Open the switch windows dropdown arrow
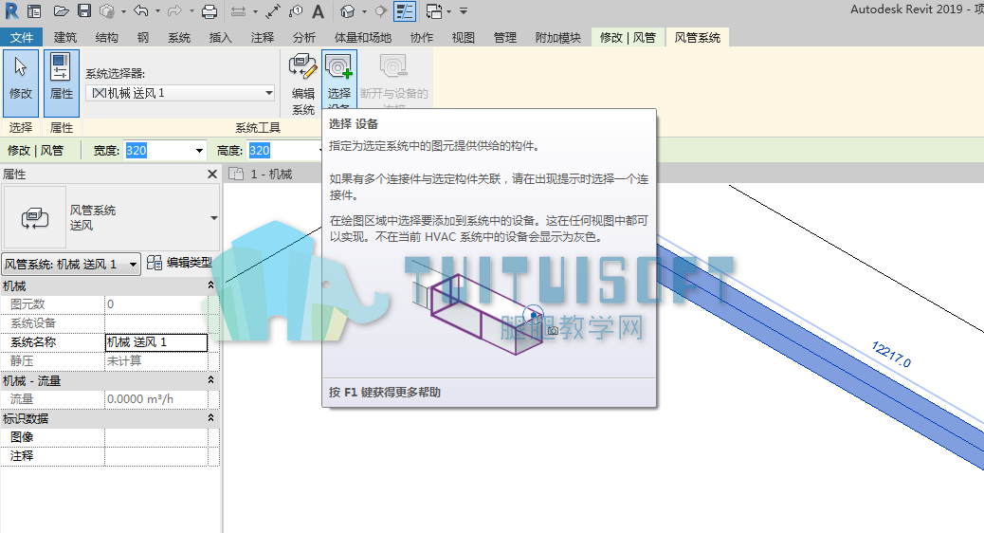Viewport: 984px width, 533px height. [x=449, y=11]
